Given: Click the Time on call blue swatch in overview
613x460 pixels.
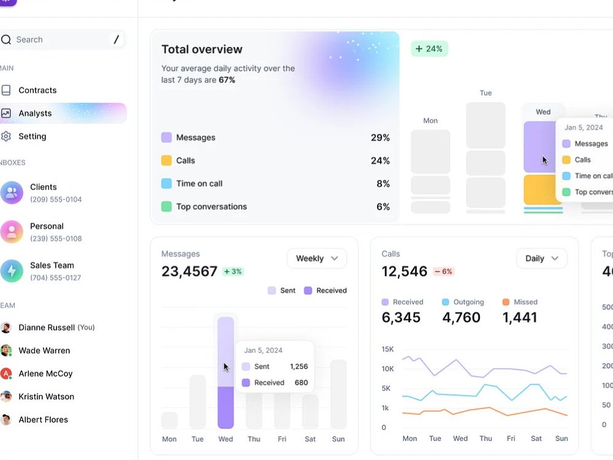Looking at the screenshot, I should [x=167, y=183].
